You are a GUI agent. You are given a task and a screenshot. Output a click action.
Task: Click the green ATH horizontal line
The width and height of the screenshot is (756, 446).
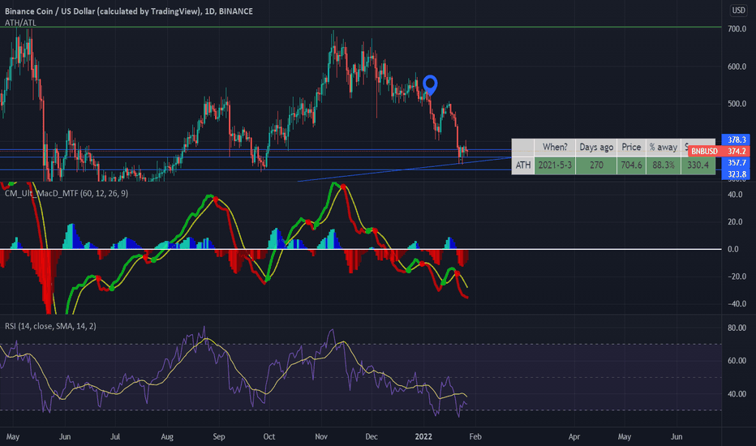coord(361,27)
